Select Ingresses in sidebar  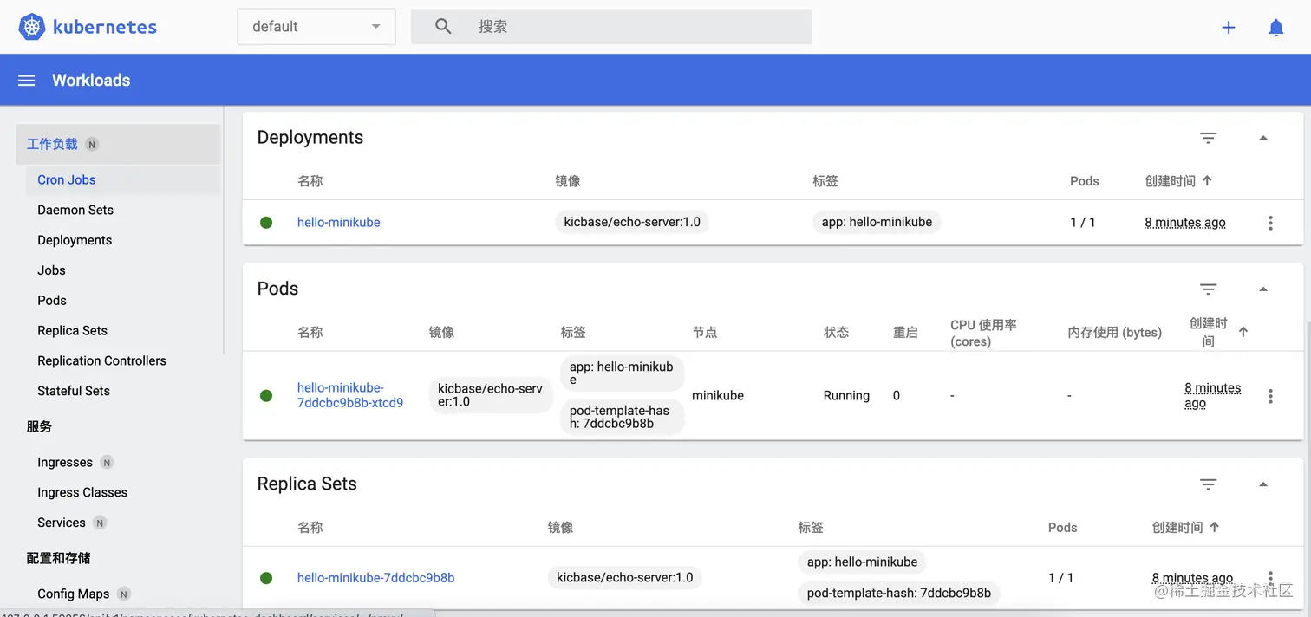pos(65,463)
